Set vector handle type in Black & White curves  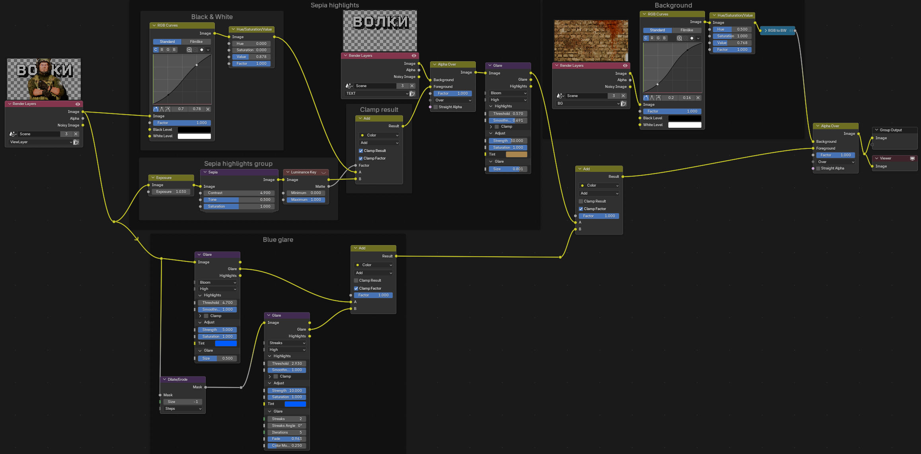click(x=162, y=109)
